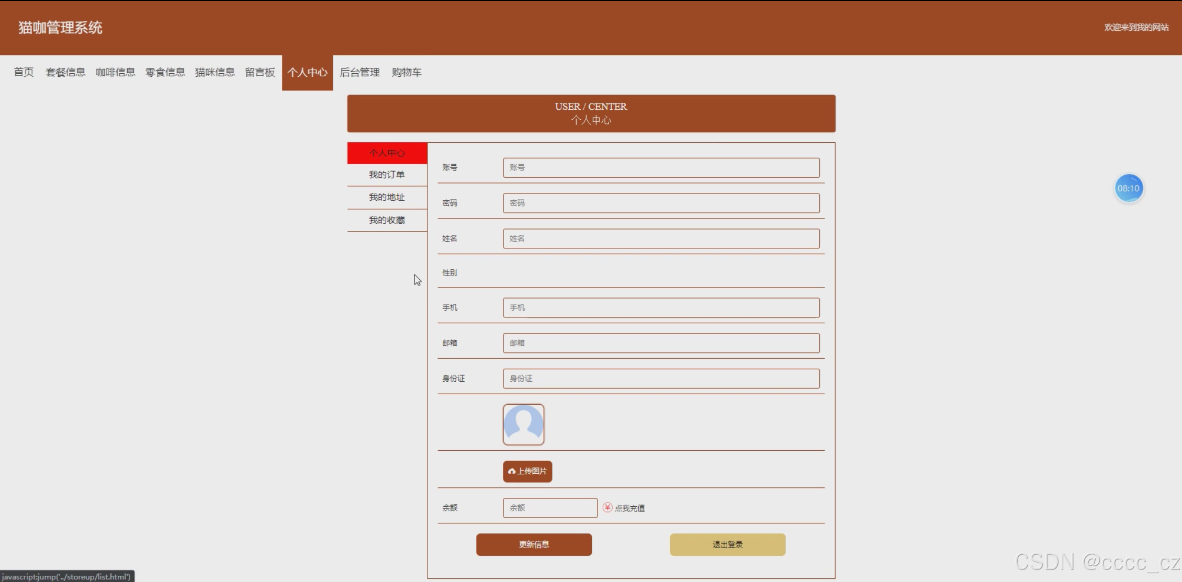This screenshot has height=582, width=1182.
Task: Click the yen recharge icon
Action: tap(607, 507)
